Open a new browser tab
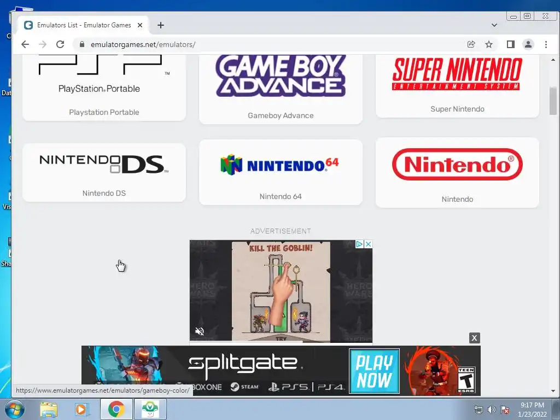 [161, 25]
